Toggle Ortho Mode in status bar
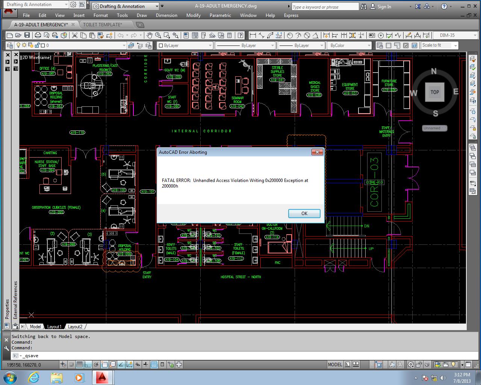 88,364
